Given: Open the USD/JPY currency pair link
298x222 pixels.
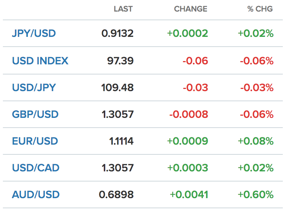Looking at the screenshot, I should [x=34, y=87].
